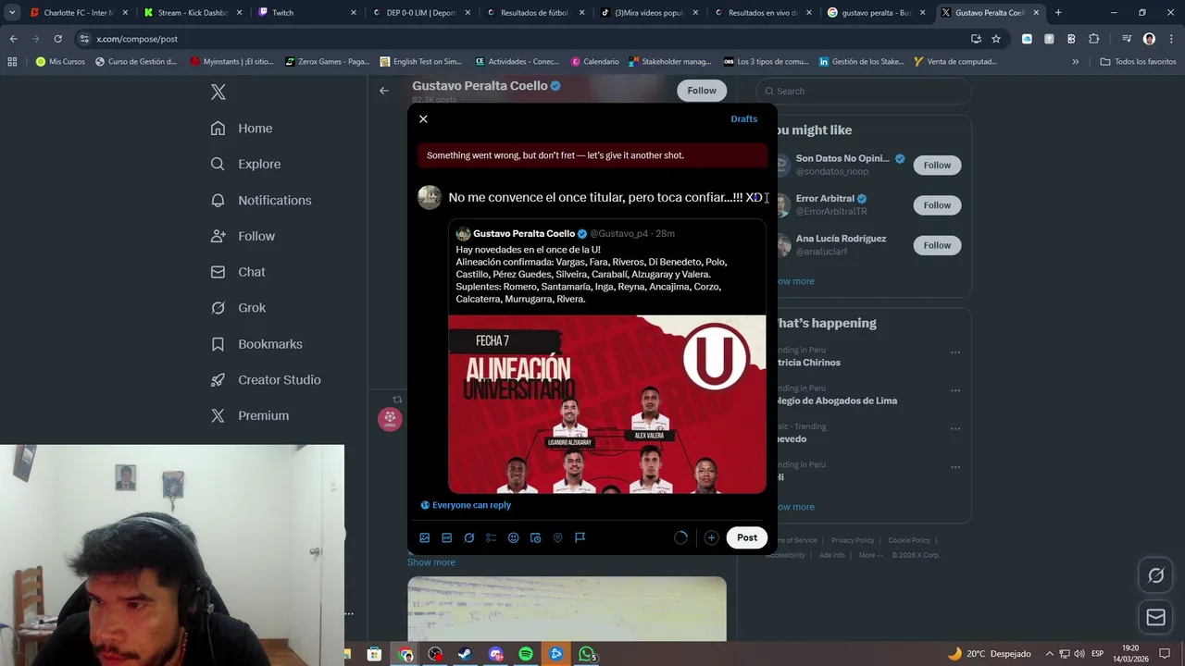The width and height of the screenshot is (1185, 666).
Task: Switch to Charlotte FC - Inter tab
Action: click(x=79, y=13)
